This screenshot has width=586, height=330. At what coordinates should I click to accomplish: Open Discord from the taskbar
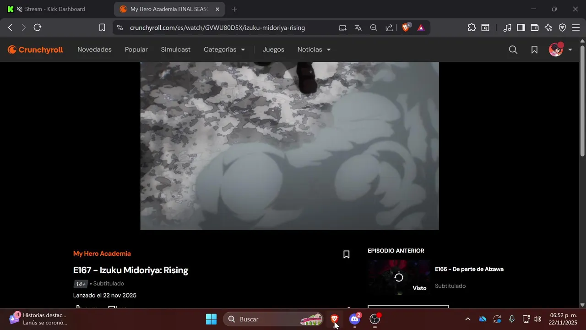[355, 319]
